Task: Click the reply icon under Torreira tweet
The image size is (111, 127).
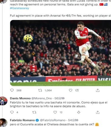Action: [12, 90]
